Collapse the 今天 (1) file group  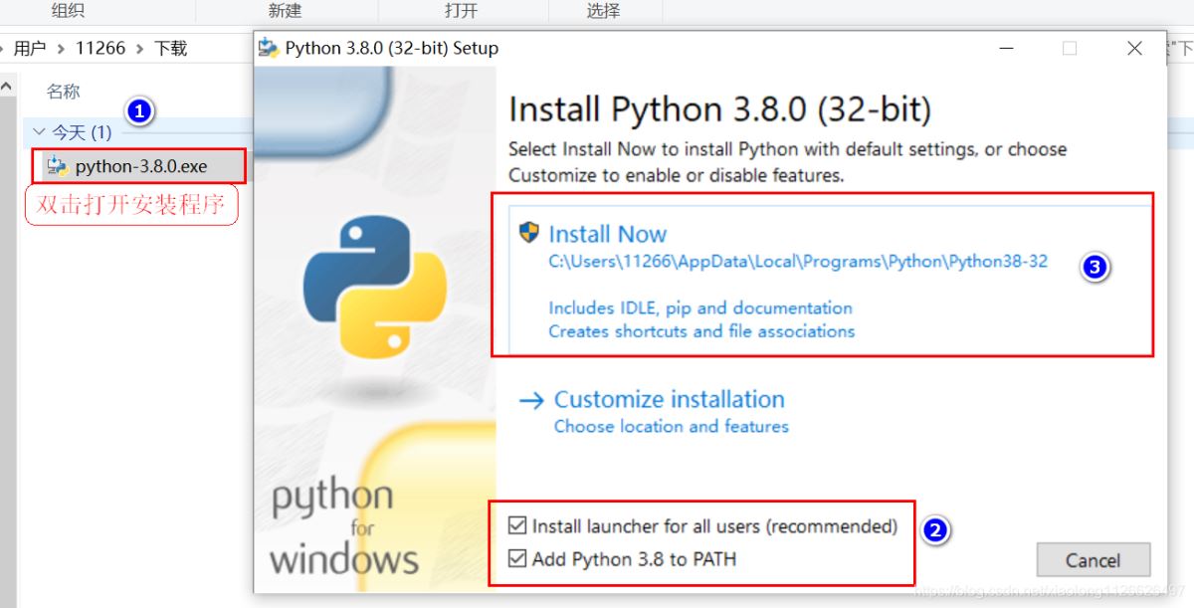click(x=40, y=131)
